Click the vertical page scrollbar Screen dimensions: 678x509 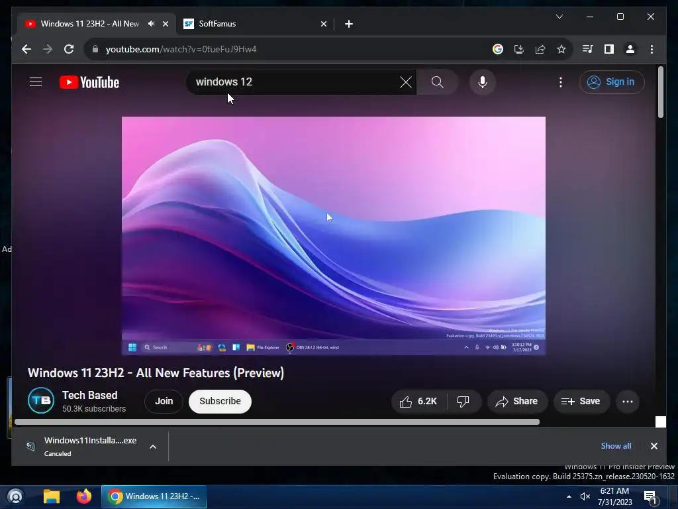(660, 91)
